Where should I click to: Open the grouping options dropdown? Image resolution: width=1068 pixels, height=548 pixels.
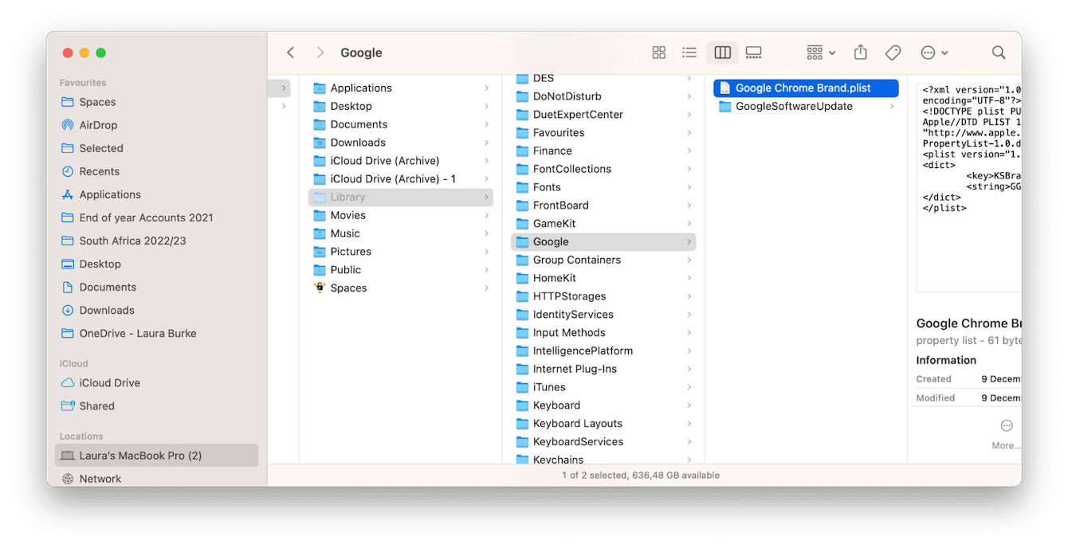pos(819,52)
